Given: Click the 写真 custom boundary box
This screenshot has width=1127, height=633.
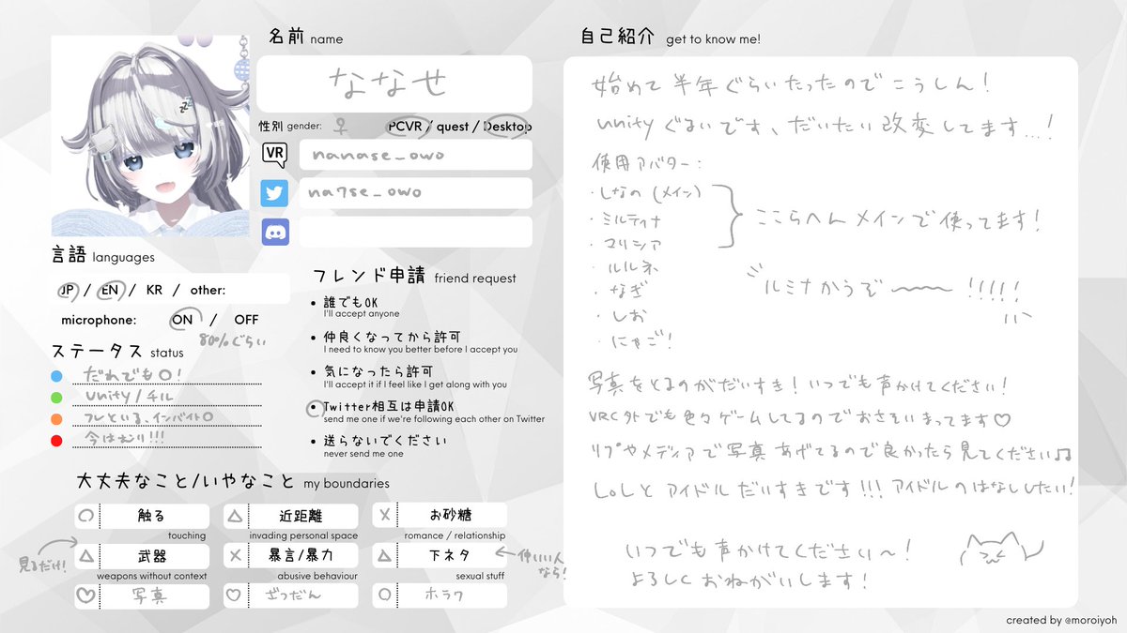Looking at the screenshot, I should [x=141, y=595].
